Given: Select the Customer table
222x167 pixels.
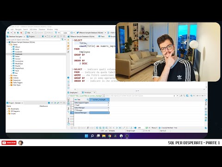Looking at the screenshot, I should coord(18,51).
